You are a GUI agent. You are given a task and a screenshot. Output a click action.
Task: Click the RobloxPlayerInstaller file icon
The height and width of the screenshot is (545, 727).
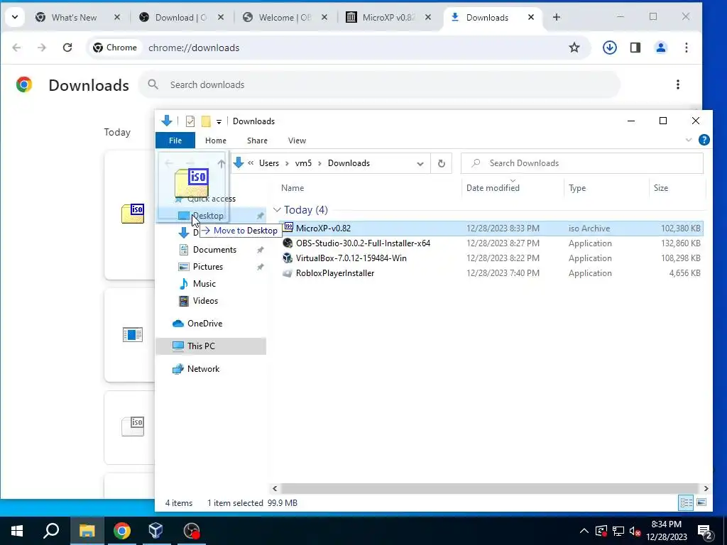click(x=288, y=273)
